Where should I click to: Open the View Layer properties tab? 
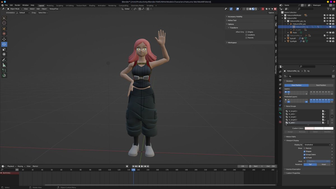280,84
